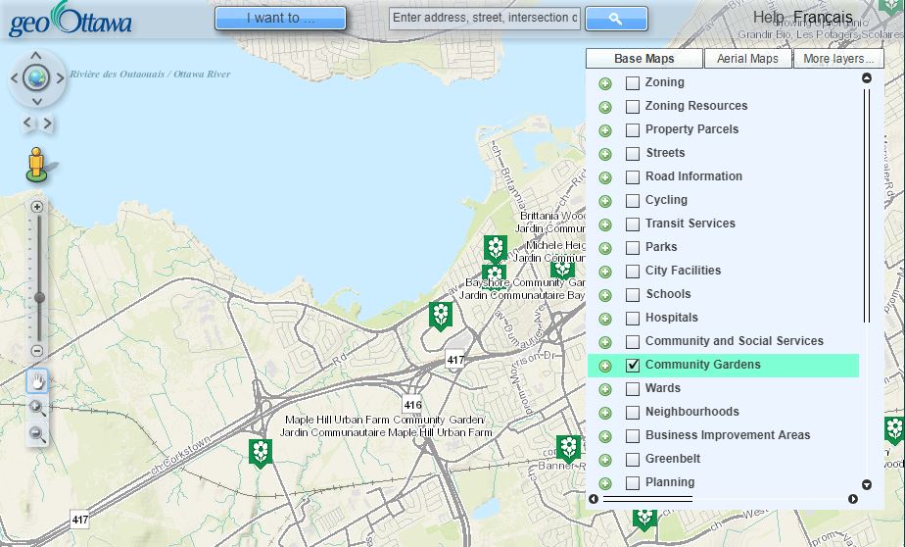The height and width of the screenshot is (547, 905).
Task: Open the Maple Hill Urban Farm garden marker
Action: coord(261,453)
